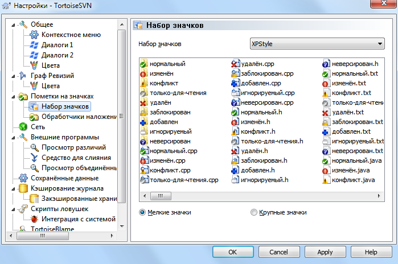Collapse the Пометки на значках tree node

tap(13, 97)
